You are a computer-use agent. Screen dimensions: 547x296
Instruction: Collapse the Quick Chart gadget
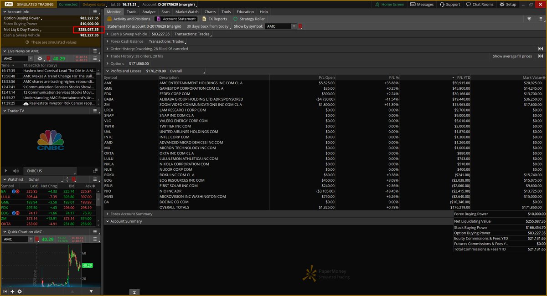click(x=4, y=232)
